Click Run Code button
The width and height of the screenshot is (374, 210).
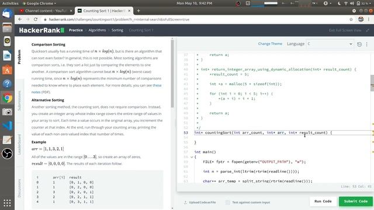pos(323,201)
